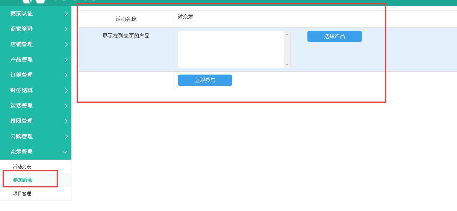
Task: Go to 活动列表 under 众筹管理
Action: coord(22,167)
